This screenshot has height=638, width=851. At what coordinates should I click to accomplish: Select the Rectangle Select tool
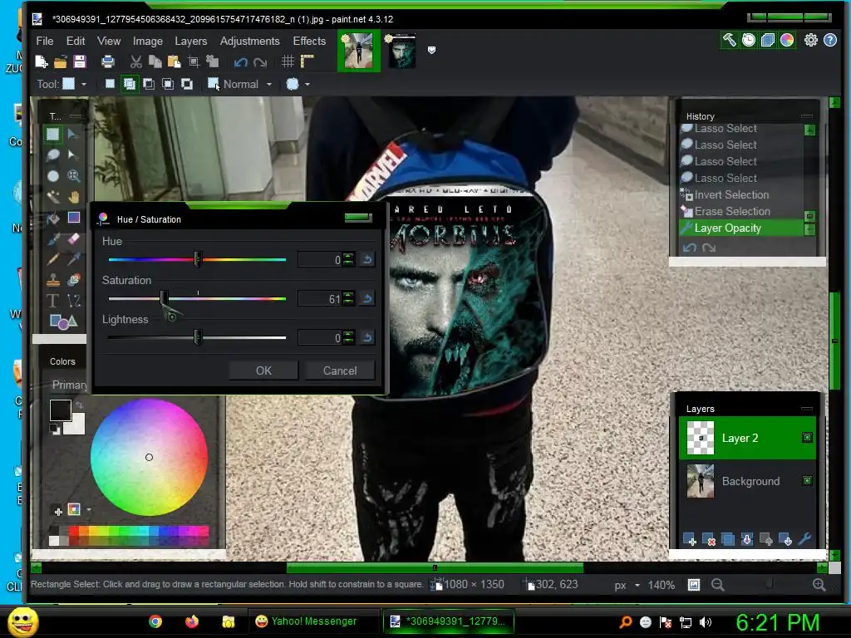click(x=52, y=134)
